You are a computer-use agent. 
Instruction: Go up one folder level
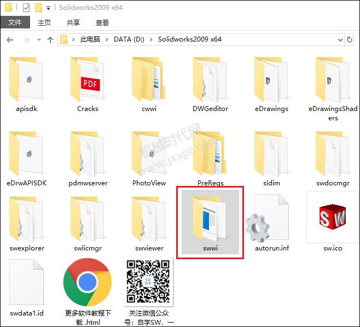tap(50, 40)
